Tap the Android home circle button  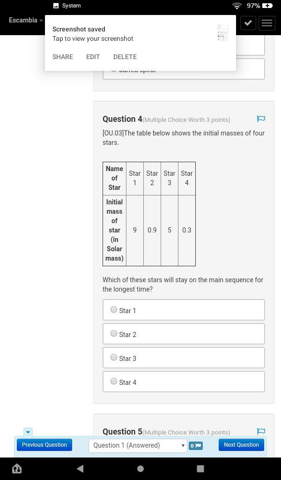click(140, 468)
